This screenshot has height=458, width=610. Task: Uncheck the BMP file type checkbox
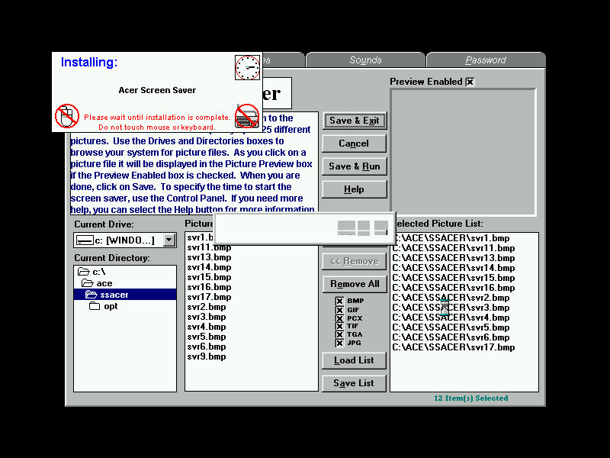tap(339, 301)
